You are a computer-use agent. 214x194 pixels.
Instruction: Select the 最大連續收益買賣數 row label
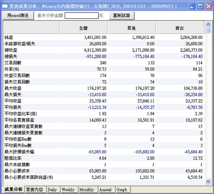point(24,126)
